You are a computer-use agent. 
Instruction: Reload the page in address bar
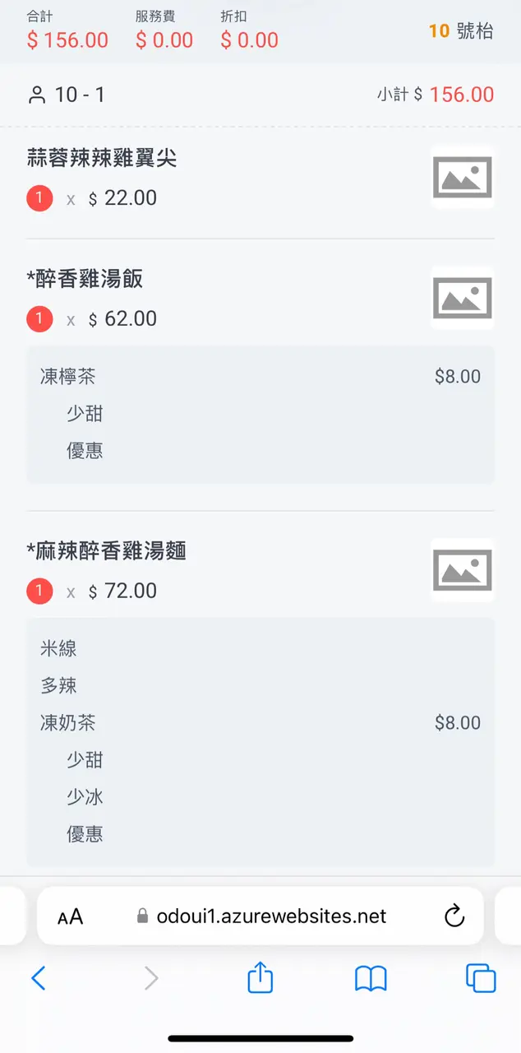454,916
